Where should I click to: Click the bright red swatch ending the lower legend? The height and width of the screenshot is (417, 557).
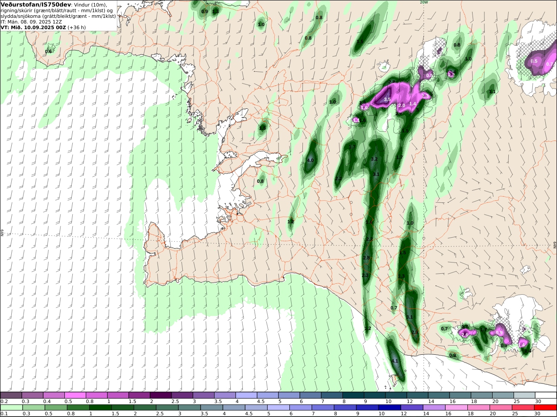546,408
